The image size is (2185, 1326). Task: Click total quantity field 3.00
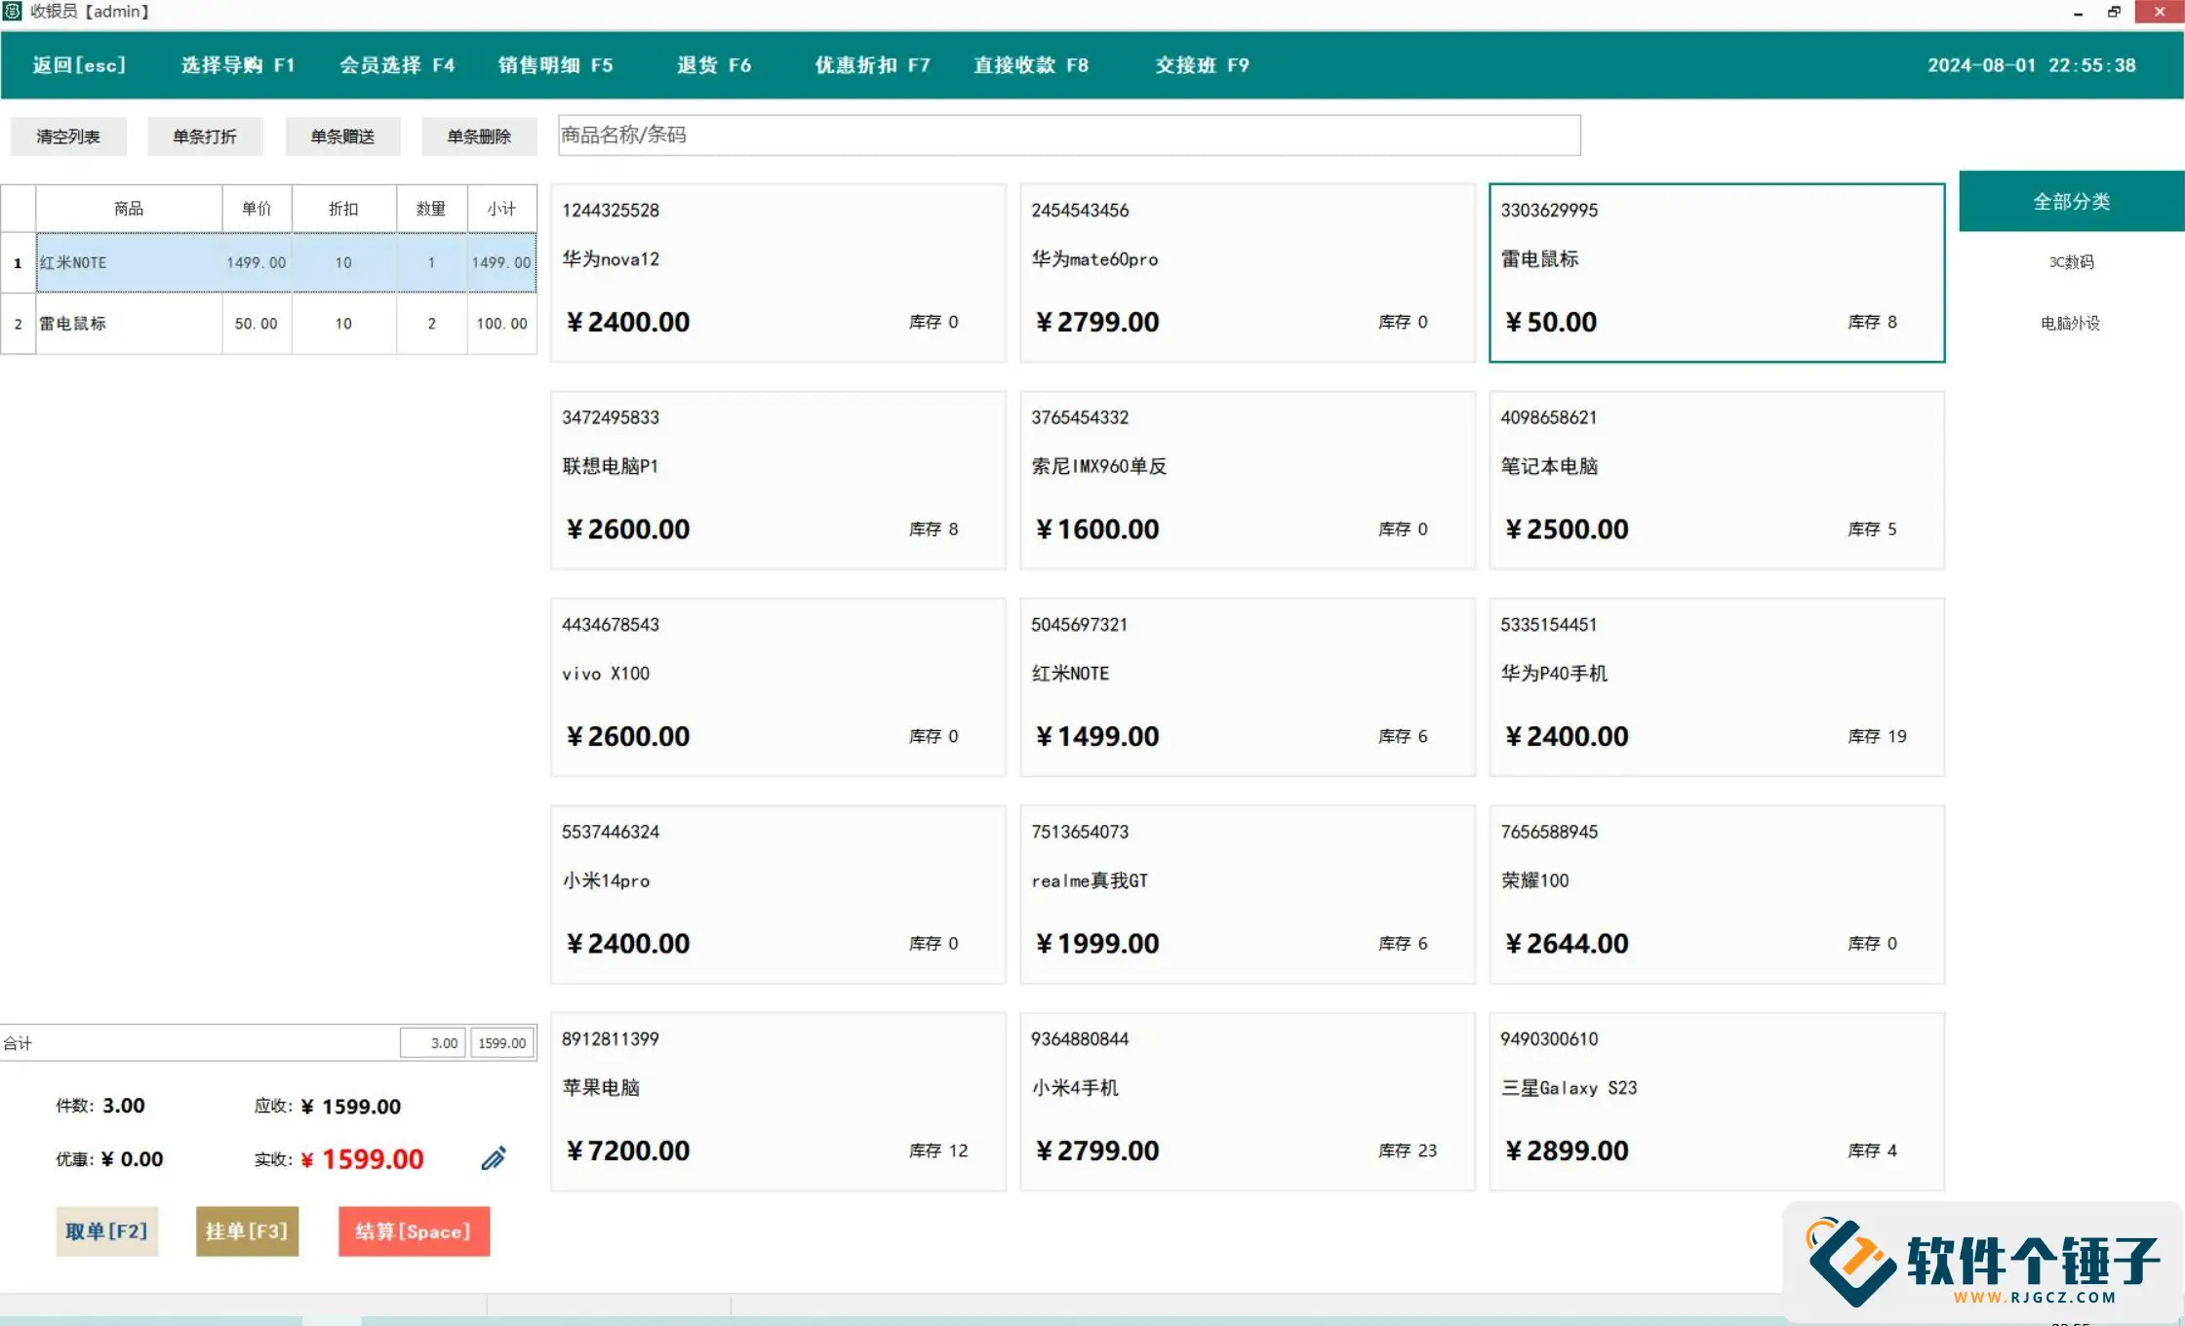(432, 1042)
